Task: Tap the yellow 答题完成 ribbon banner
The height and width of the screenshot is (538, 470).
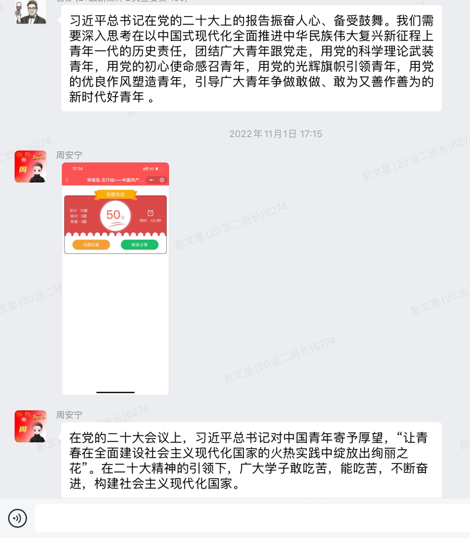Action: [x=115, y=195]
